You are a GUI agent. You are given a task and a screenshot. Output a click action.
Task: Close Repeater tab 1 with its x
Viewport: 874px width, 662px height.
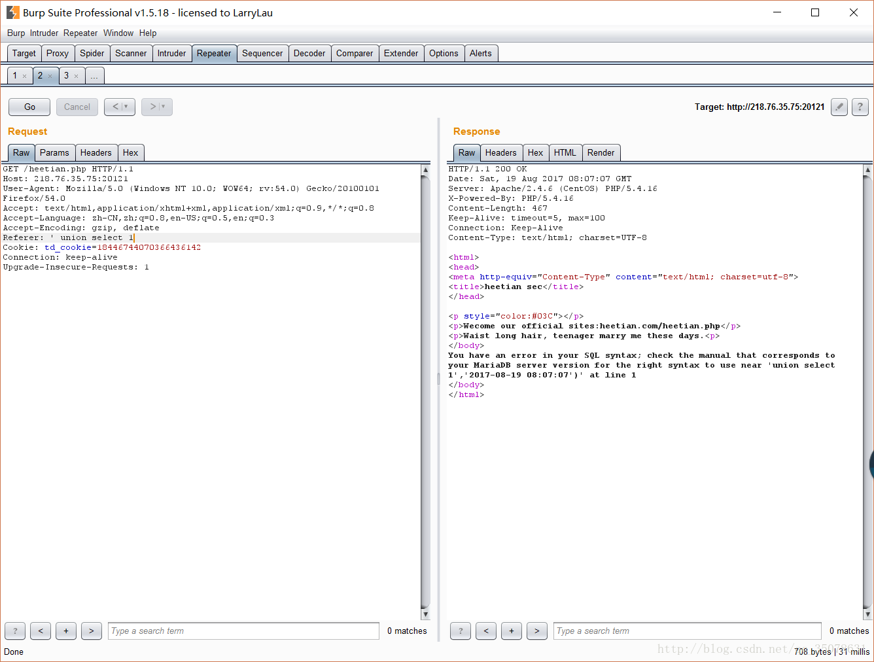[25, 77]
